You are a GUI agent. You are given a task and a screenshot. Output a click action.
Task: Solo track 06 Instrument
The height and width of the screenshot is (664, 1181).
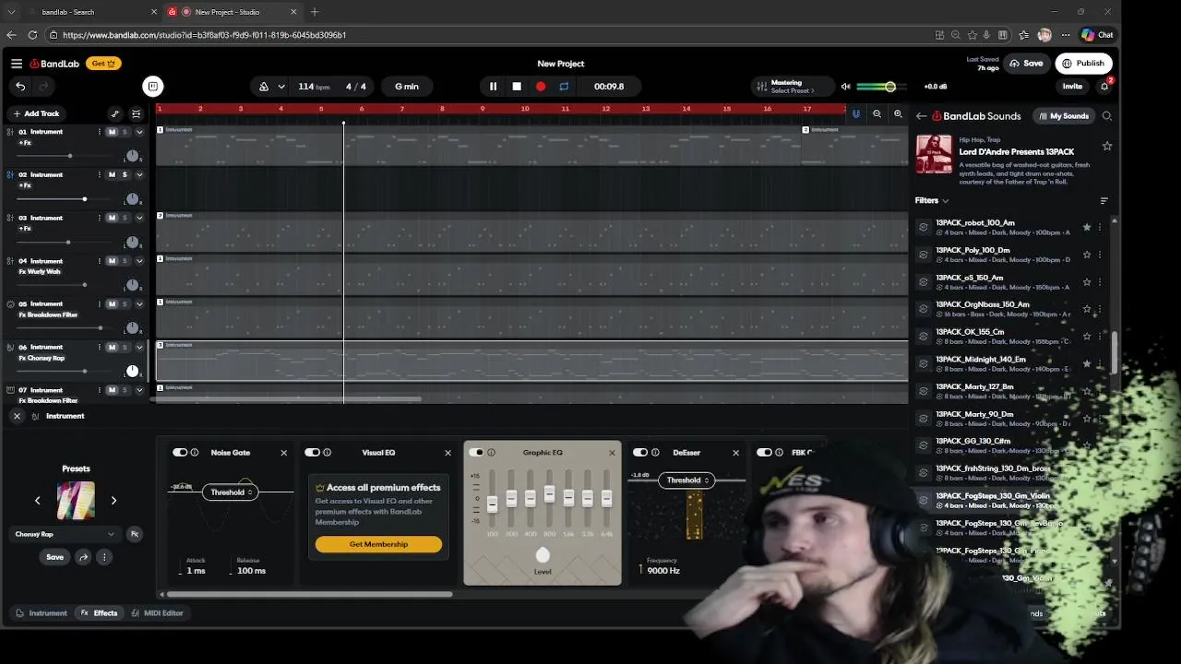pos(125,348)
